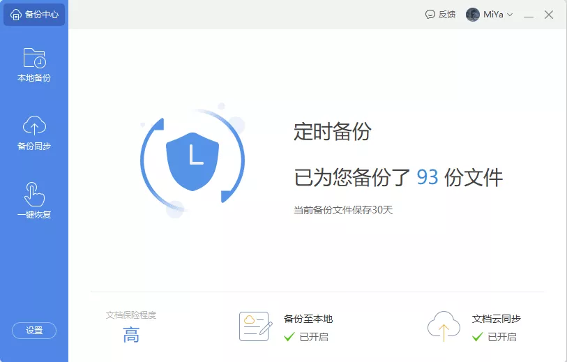
Task: Click the MiYa user avatar
Action: pos(473,15)
